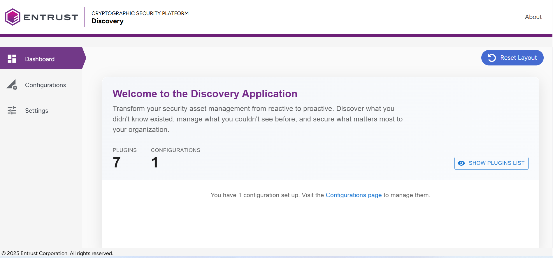Click the Entrust hexagon logo icon
Image resolution: width=553 pixels, height=258 pixels.
click(x=13, y=17)
